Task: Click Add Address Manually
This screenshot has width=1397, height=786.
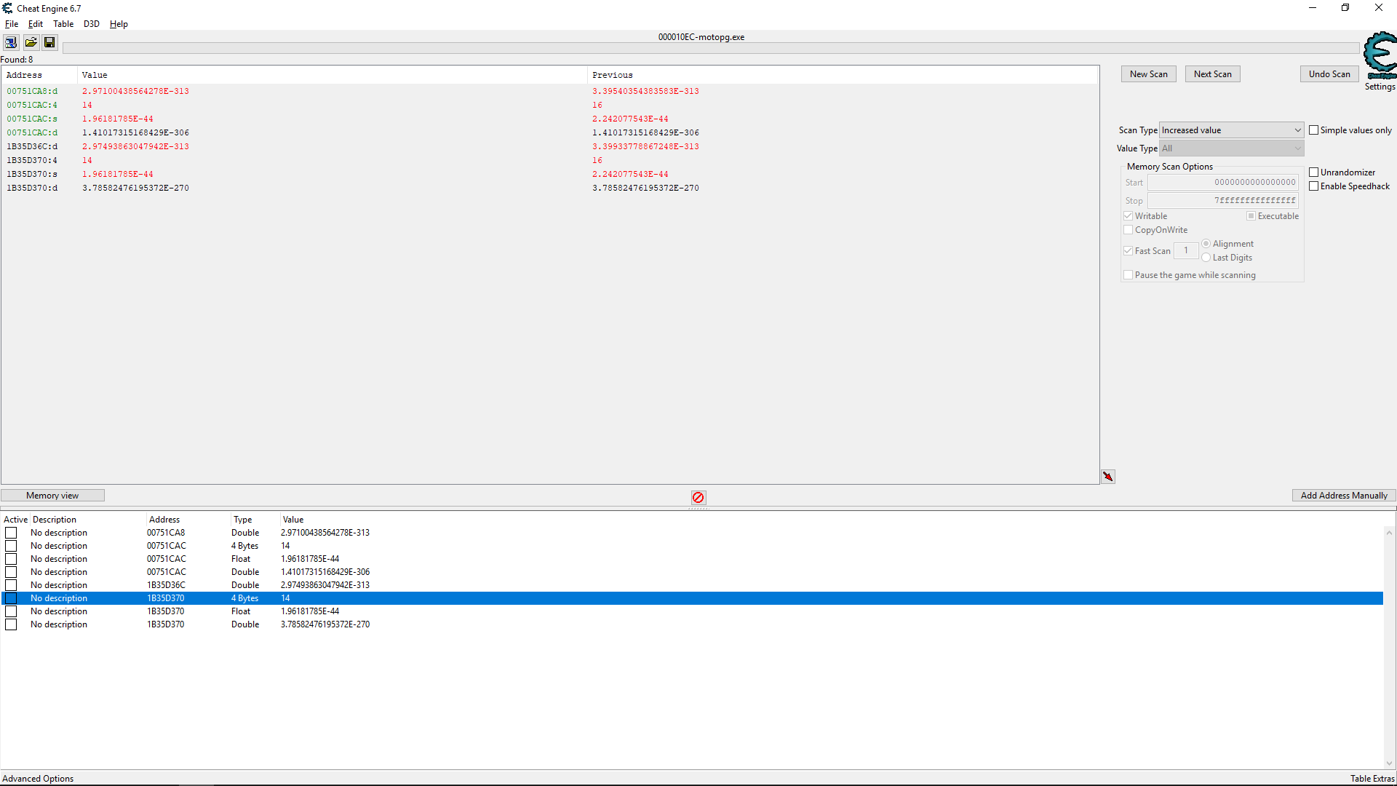Action: point(1343,495)
